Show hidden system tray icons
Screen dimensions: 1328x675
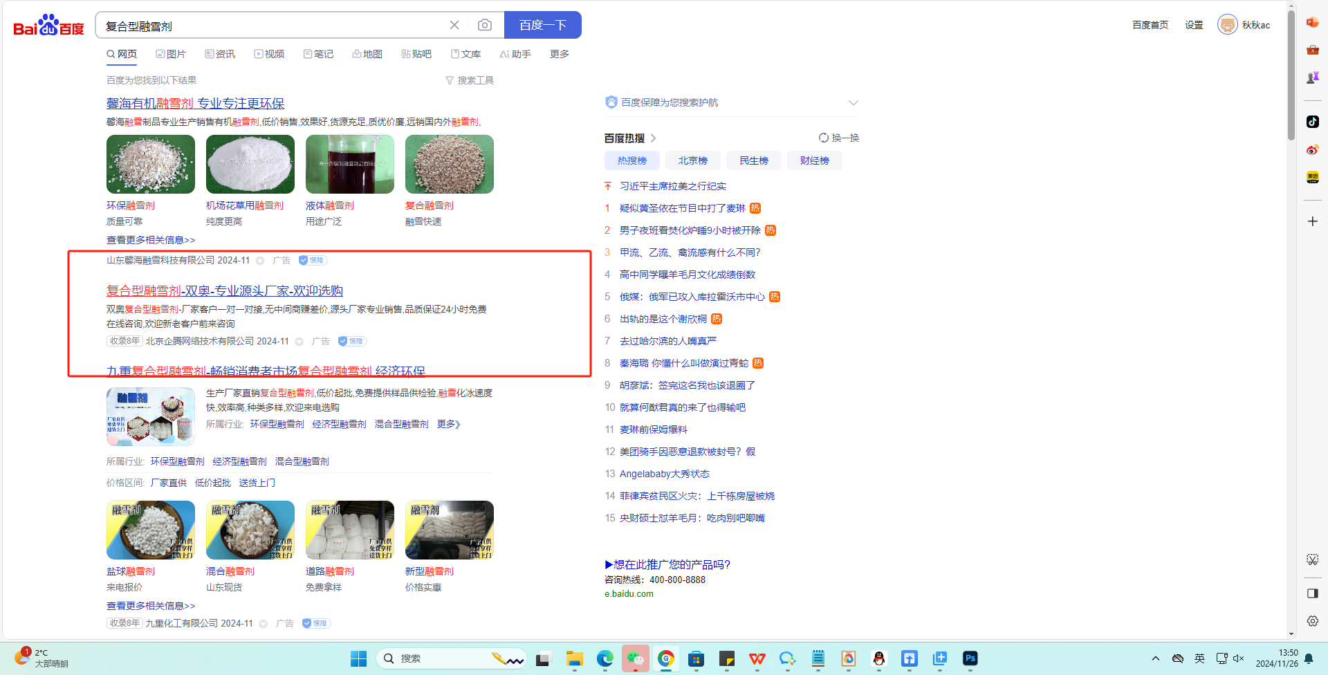click(x=1155, y=658)
